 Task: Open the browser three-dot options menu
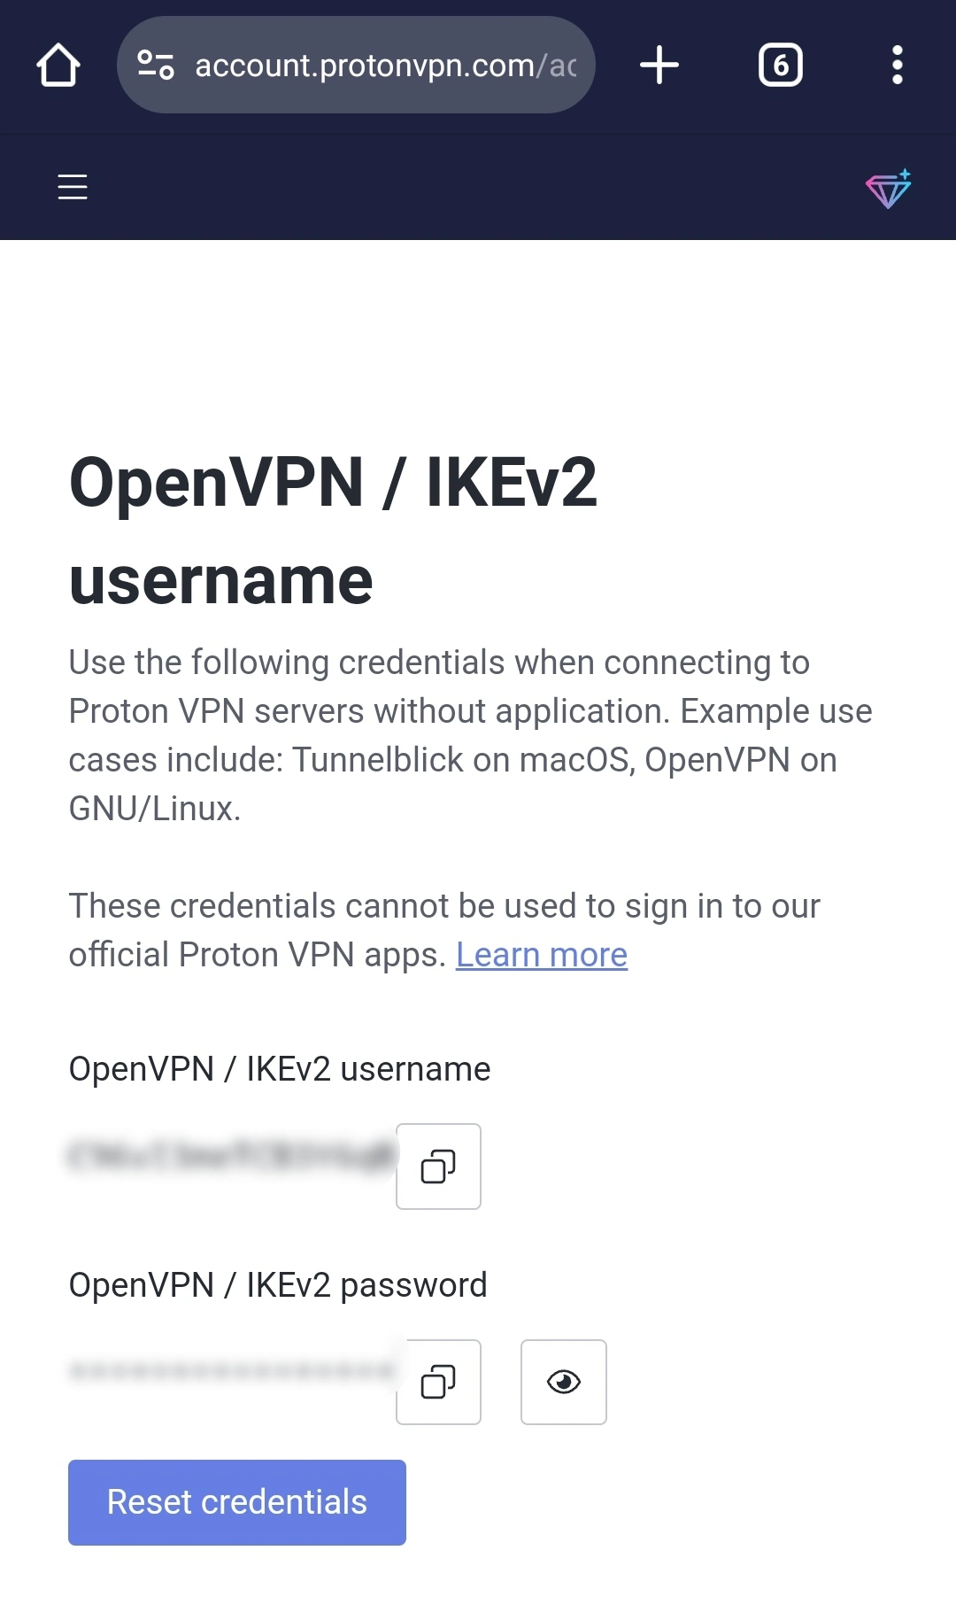click(897, 64)
